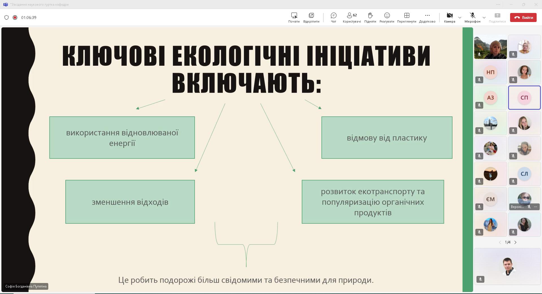Screen dimensions: 542x294
Task: Unmute using the Мікрофон button
Action: pos(472,17)
